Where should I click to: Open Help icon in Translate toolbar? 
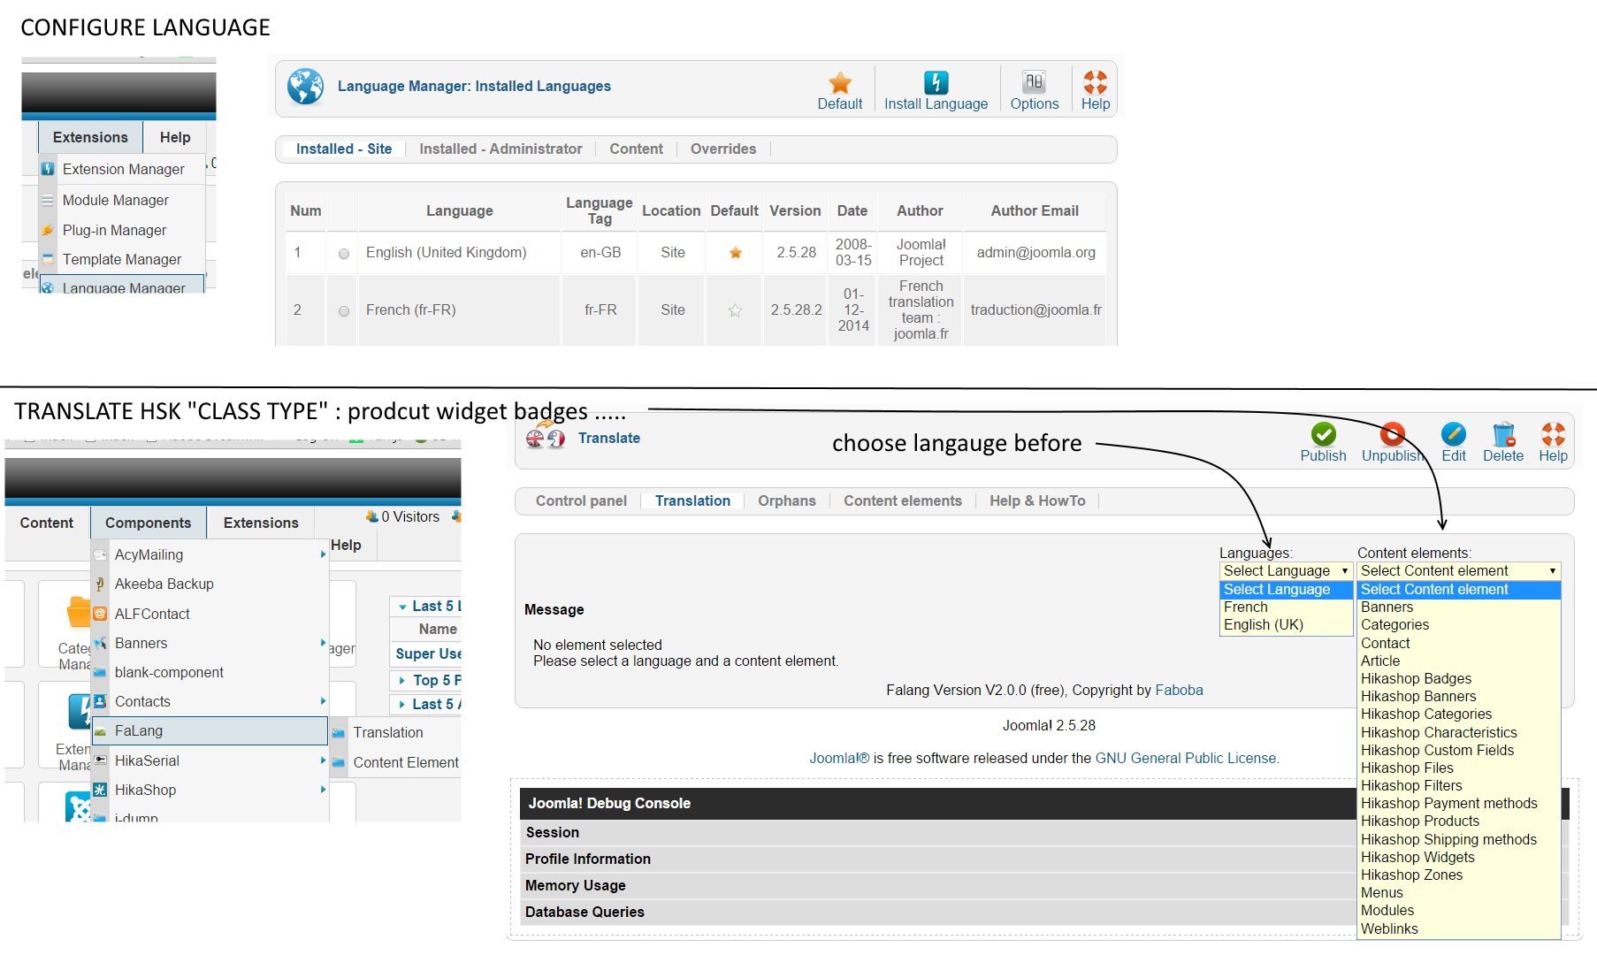click(x=1553, y=434)
